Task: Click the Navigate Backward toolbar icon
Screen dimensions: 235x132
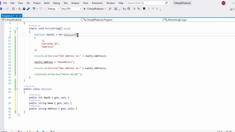Action: click(x=1, y=9)
